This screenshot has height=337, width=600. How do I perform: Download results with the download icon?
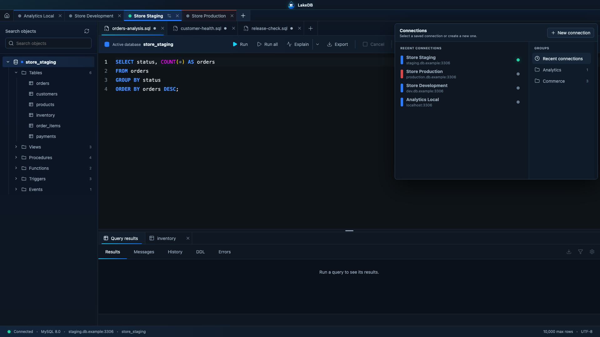point(569,252)
